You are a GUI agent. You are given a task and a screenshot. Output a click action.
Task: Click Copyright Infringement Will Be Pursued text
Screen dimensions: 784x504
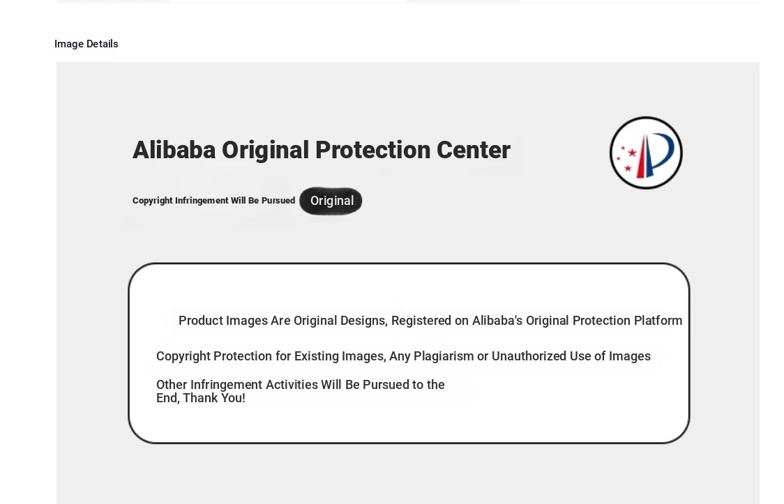click(x=213, y=200)
